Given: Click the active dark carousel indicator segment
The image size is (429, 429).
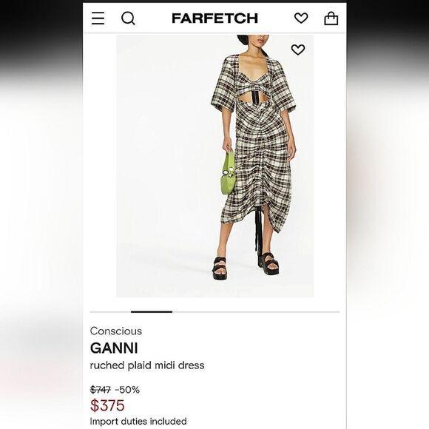Looking at the screenshot, I should click(x=152, y=311).
